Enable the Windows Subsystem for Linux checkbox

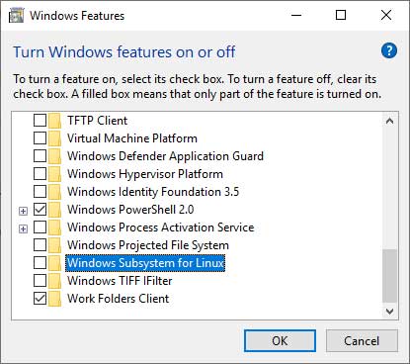(40, 263)
